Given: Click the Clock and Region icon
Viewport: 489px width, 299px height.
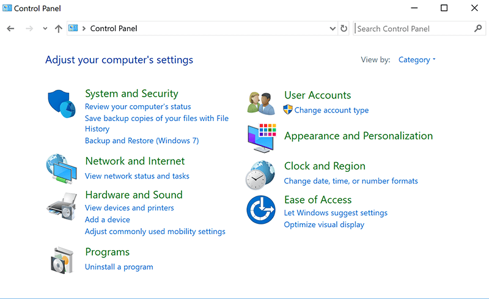Looking at the screenshot, I should pyautogui.click(x=262, y=174).
